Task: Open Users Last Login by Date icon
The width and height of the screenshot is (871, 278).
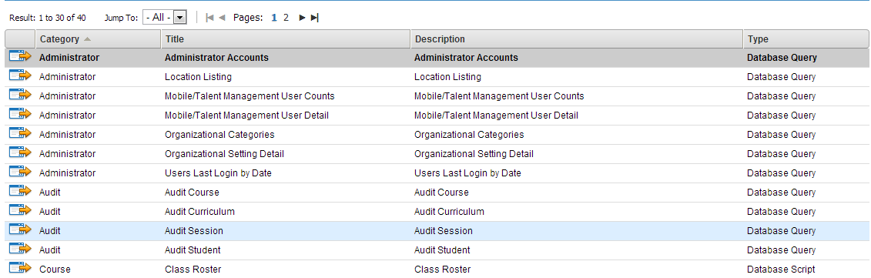Action: (x=20, y=173)
